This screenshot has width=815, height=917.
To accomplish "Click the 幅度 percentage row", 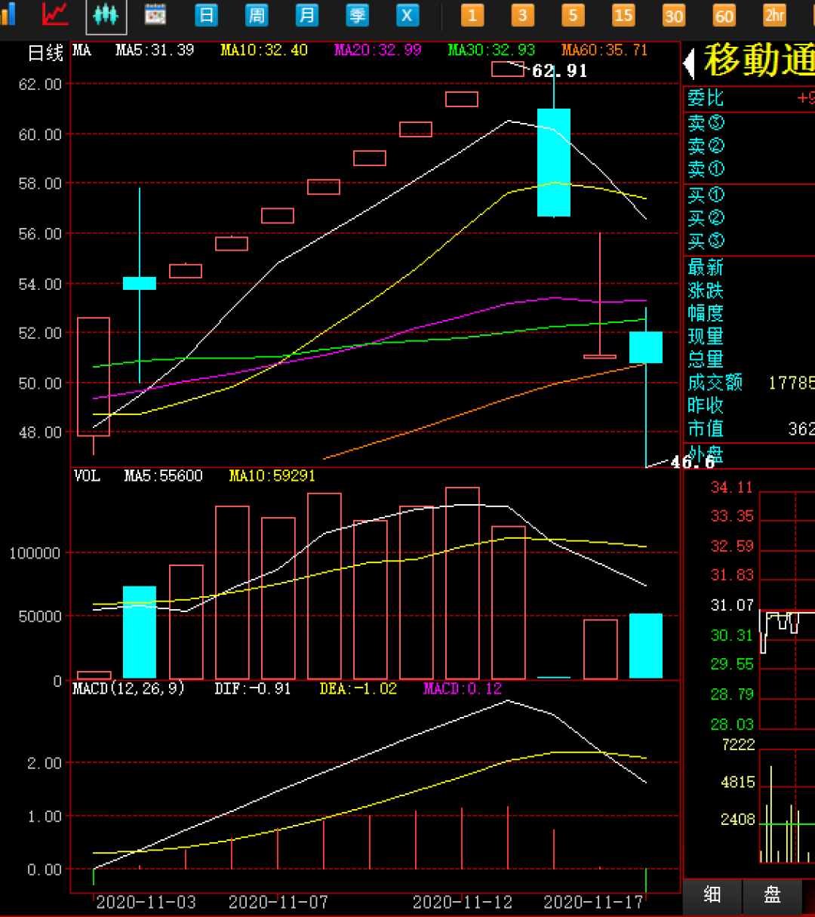I will (x=749, y=313).
